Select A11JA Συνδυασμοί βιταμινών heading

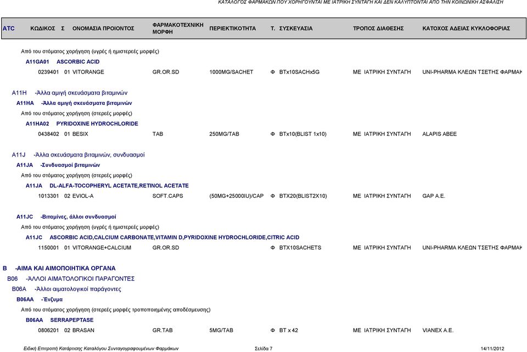pyautogui.click(x=58, y=165)
